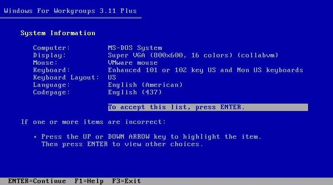Open F1=Help in the bottom bar
Image resolution: width=333 pixels, height=185 pixels.
tap(89, 181)
